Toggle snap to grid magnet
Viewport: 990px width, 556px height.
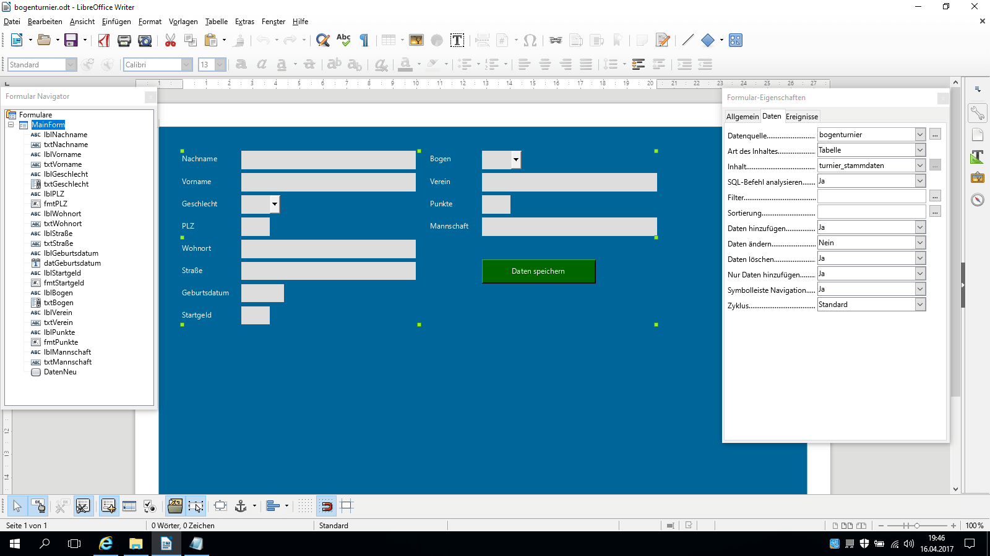326,507
